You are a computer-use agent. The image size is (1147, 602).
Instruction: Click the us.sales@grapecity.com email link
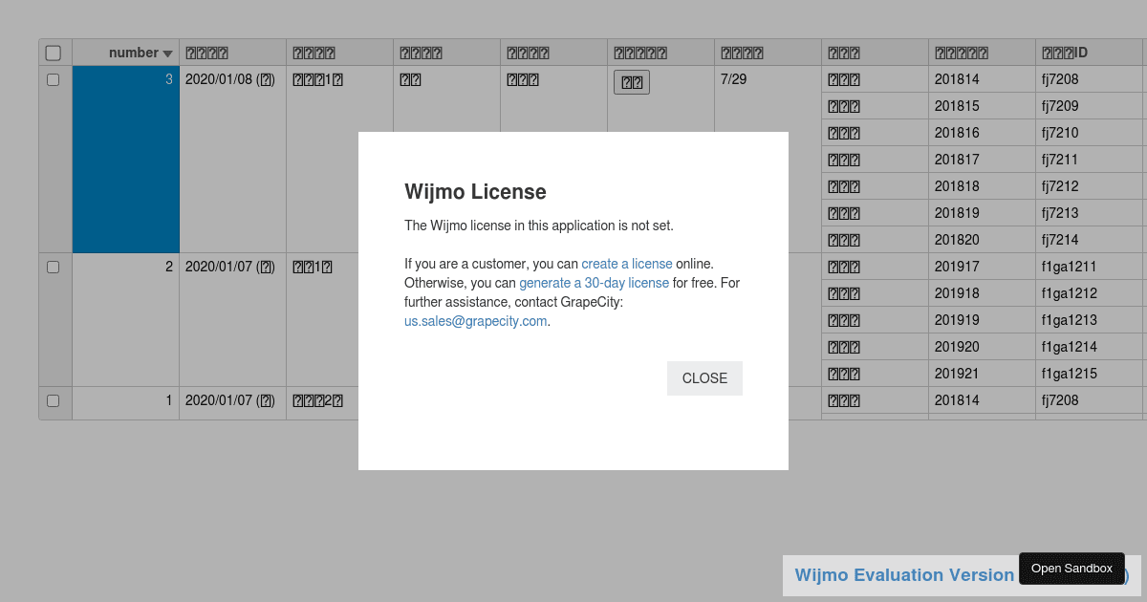475,321
